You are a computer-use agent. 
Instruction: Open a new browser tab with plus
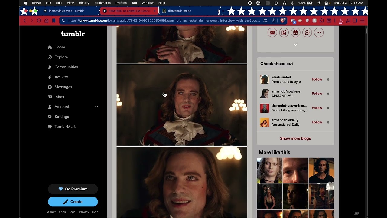223,11
